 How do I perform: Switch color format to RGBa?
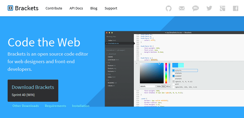[x=159, y=86]
